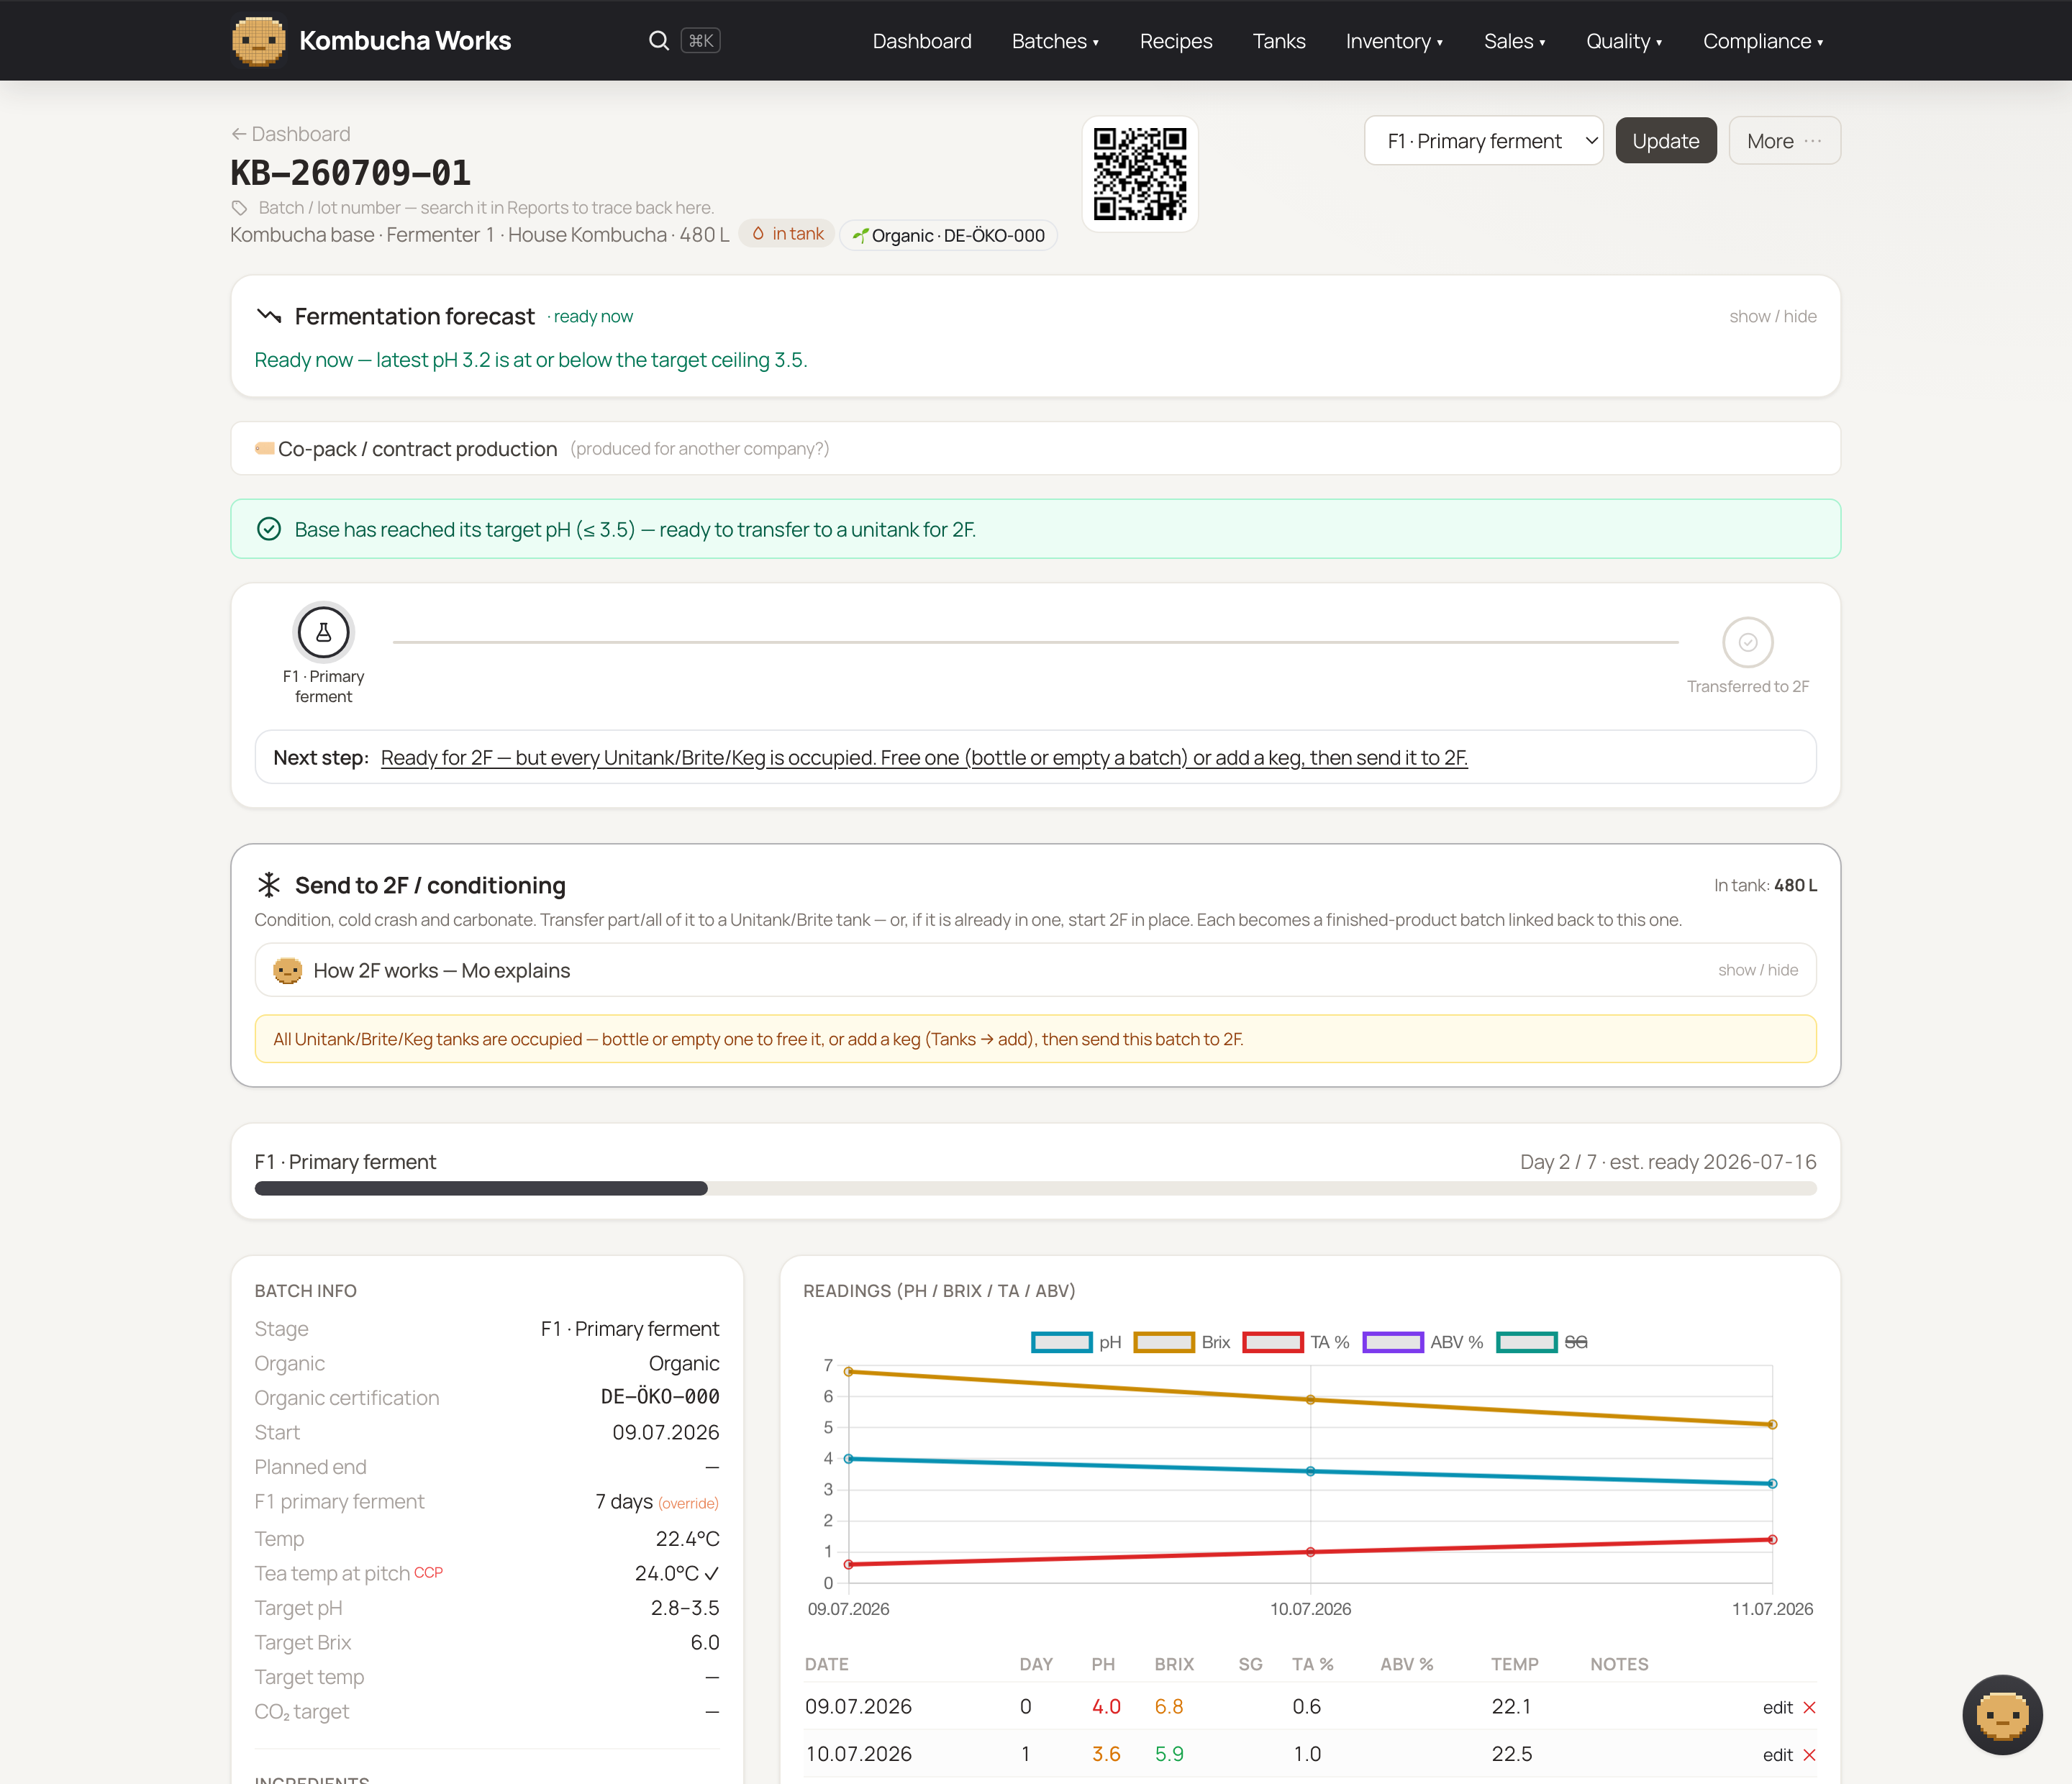
Task: Delete the 09.07.2026 reading
Action: click(x=1809, y=1708)
